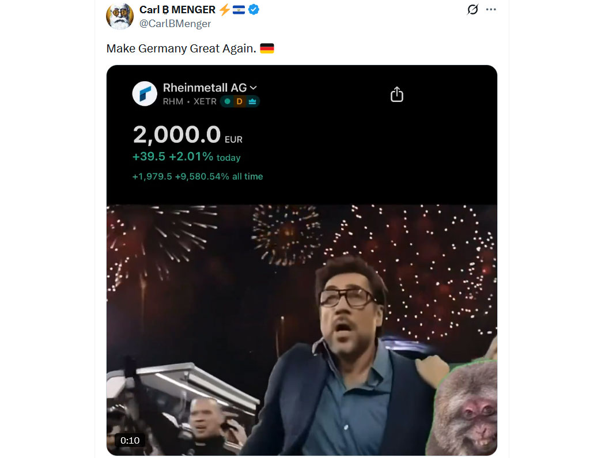Click the orange D badge icon
605x458 pixels.
click(x=240, y=101)
